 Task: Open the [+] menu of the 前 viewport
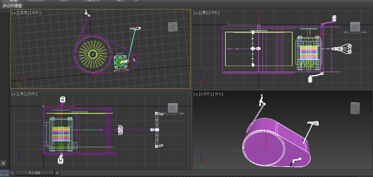pyautogui.click(x=197, y=13)
